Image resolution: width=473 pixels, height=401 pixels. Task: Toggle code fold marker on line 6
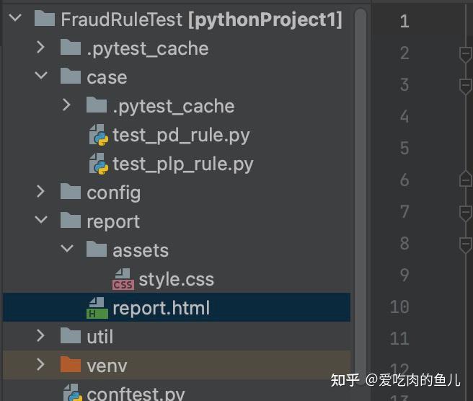[x=465, y=180]
